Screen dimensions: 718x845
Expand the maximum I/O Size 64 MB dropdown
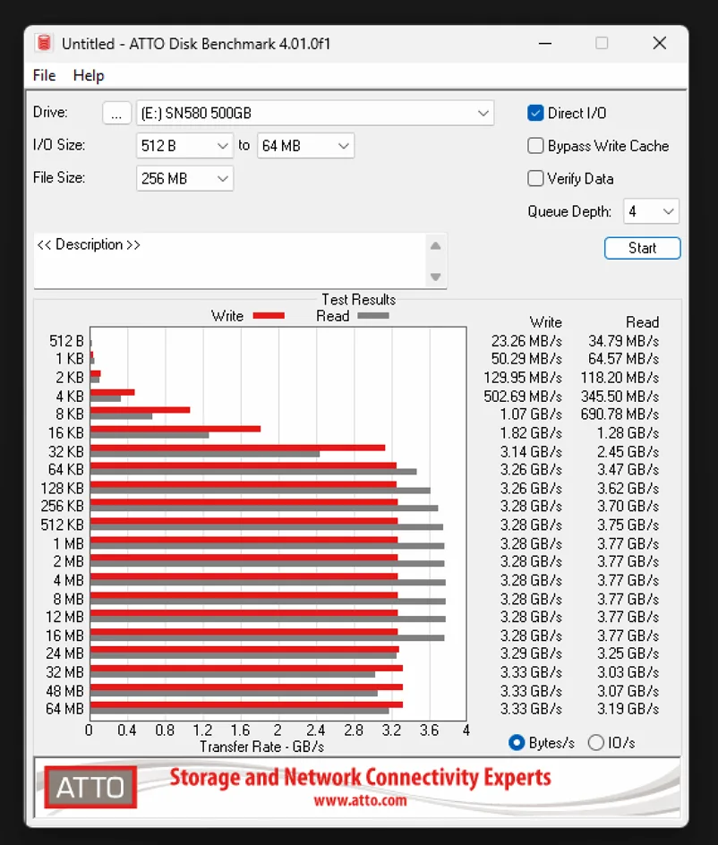(x=305, y=146)
